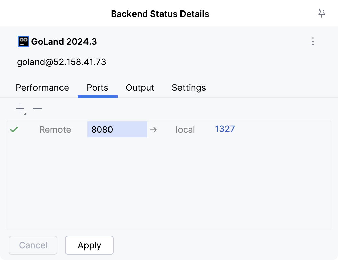Switch to the Performance tab
338x260 pixels.
coord(42,88)
